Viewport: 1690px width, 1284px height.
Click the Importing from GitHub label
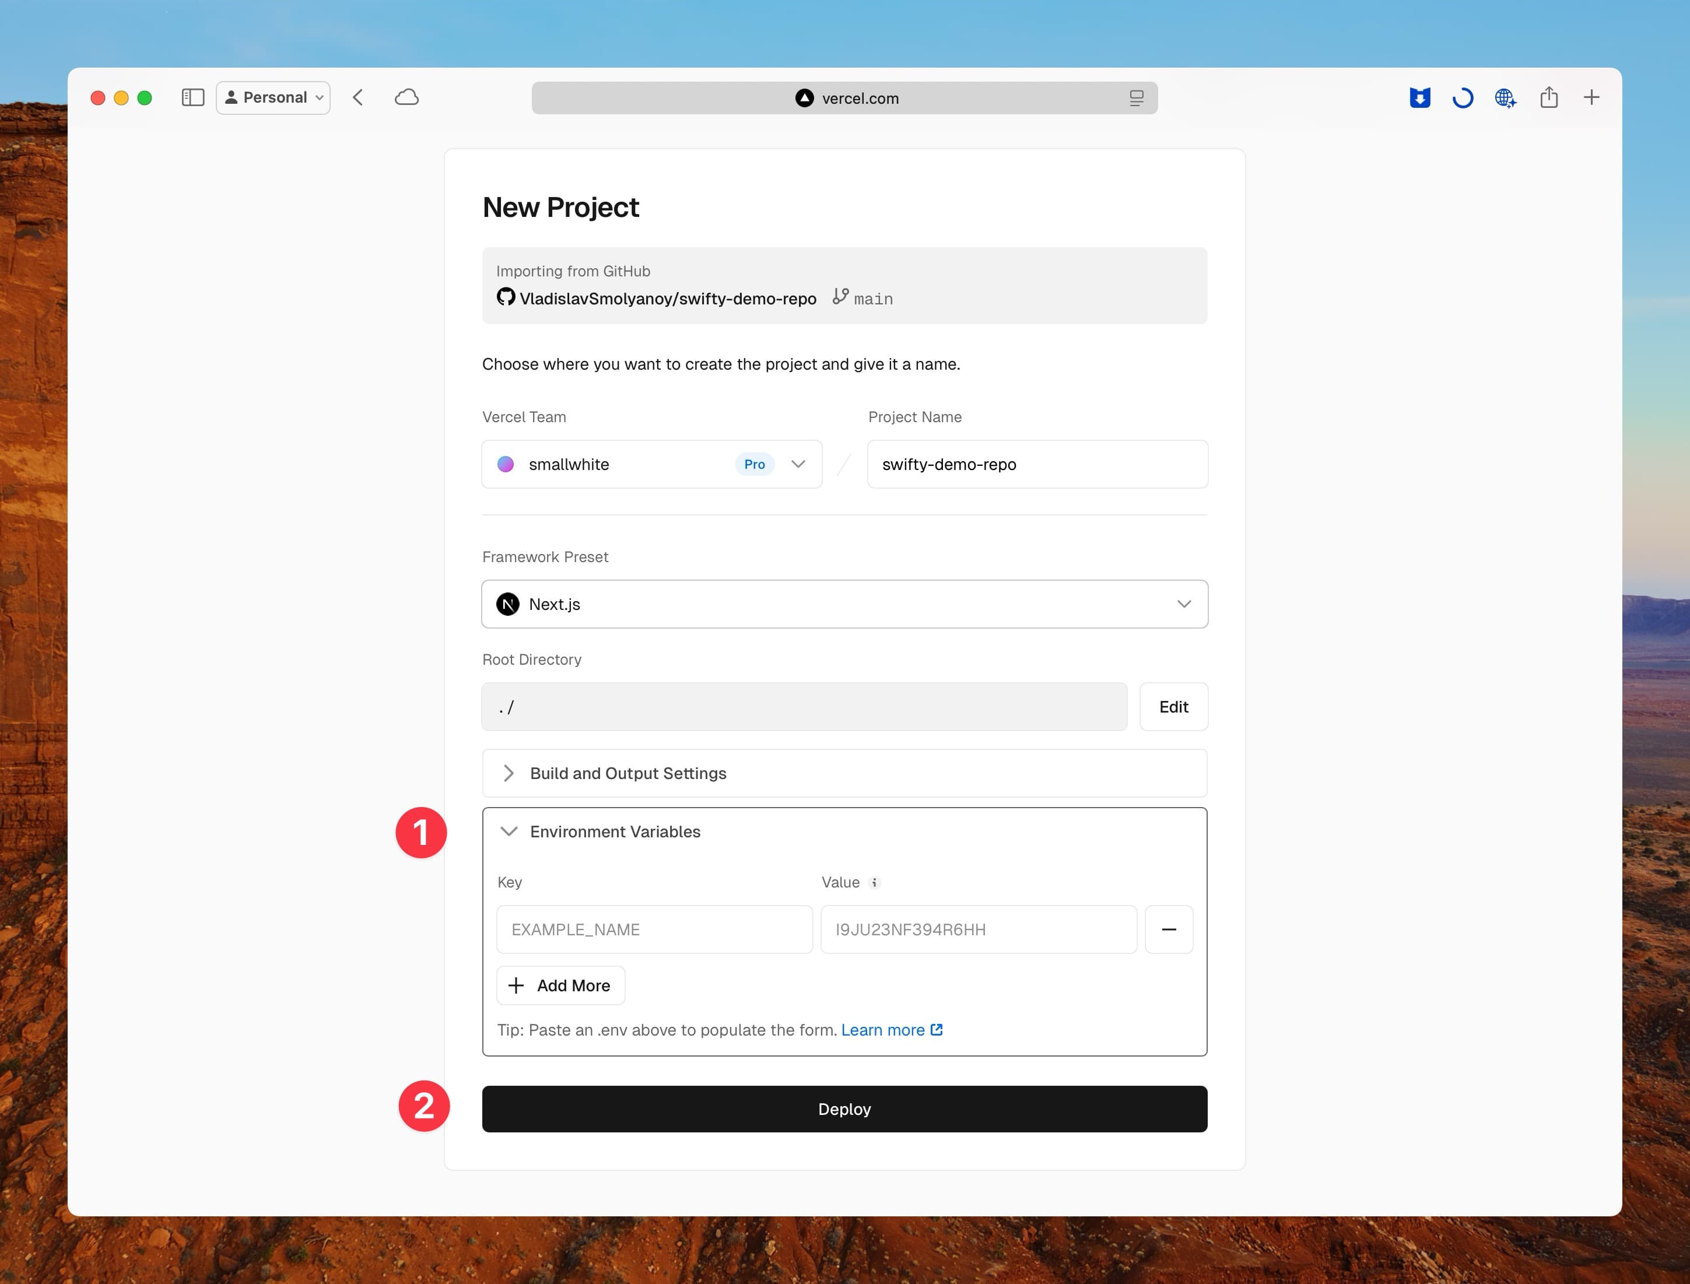573,271
